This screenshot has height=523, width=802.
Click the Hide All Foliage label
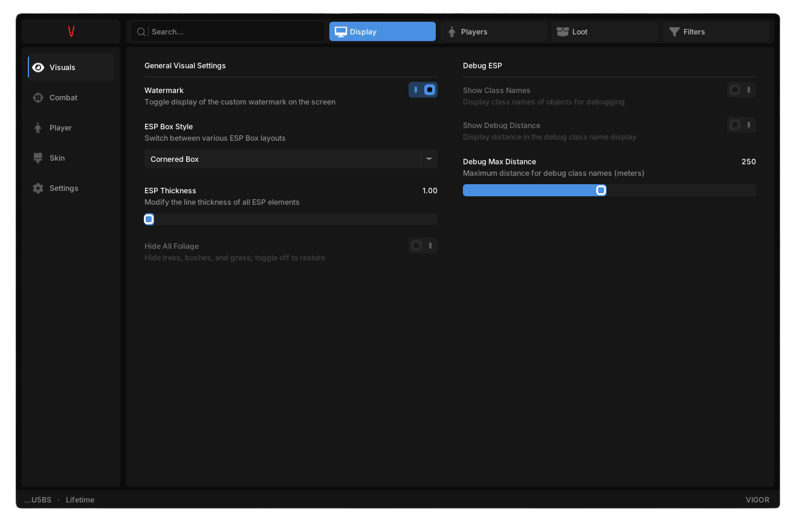pos(172,246)
